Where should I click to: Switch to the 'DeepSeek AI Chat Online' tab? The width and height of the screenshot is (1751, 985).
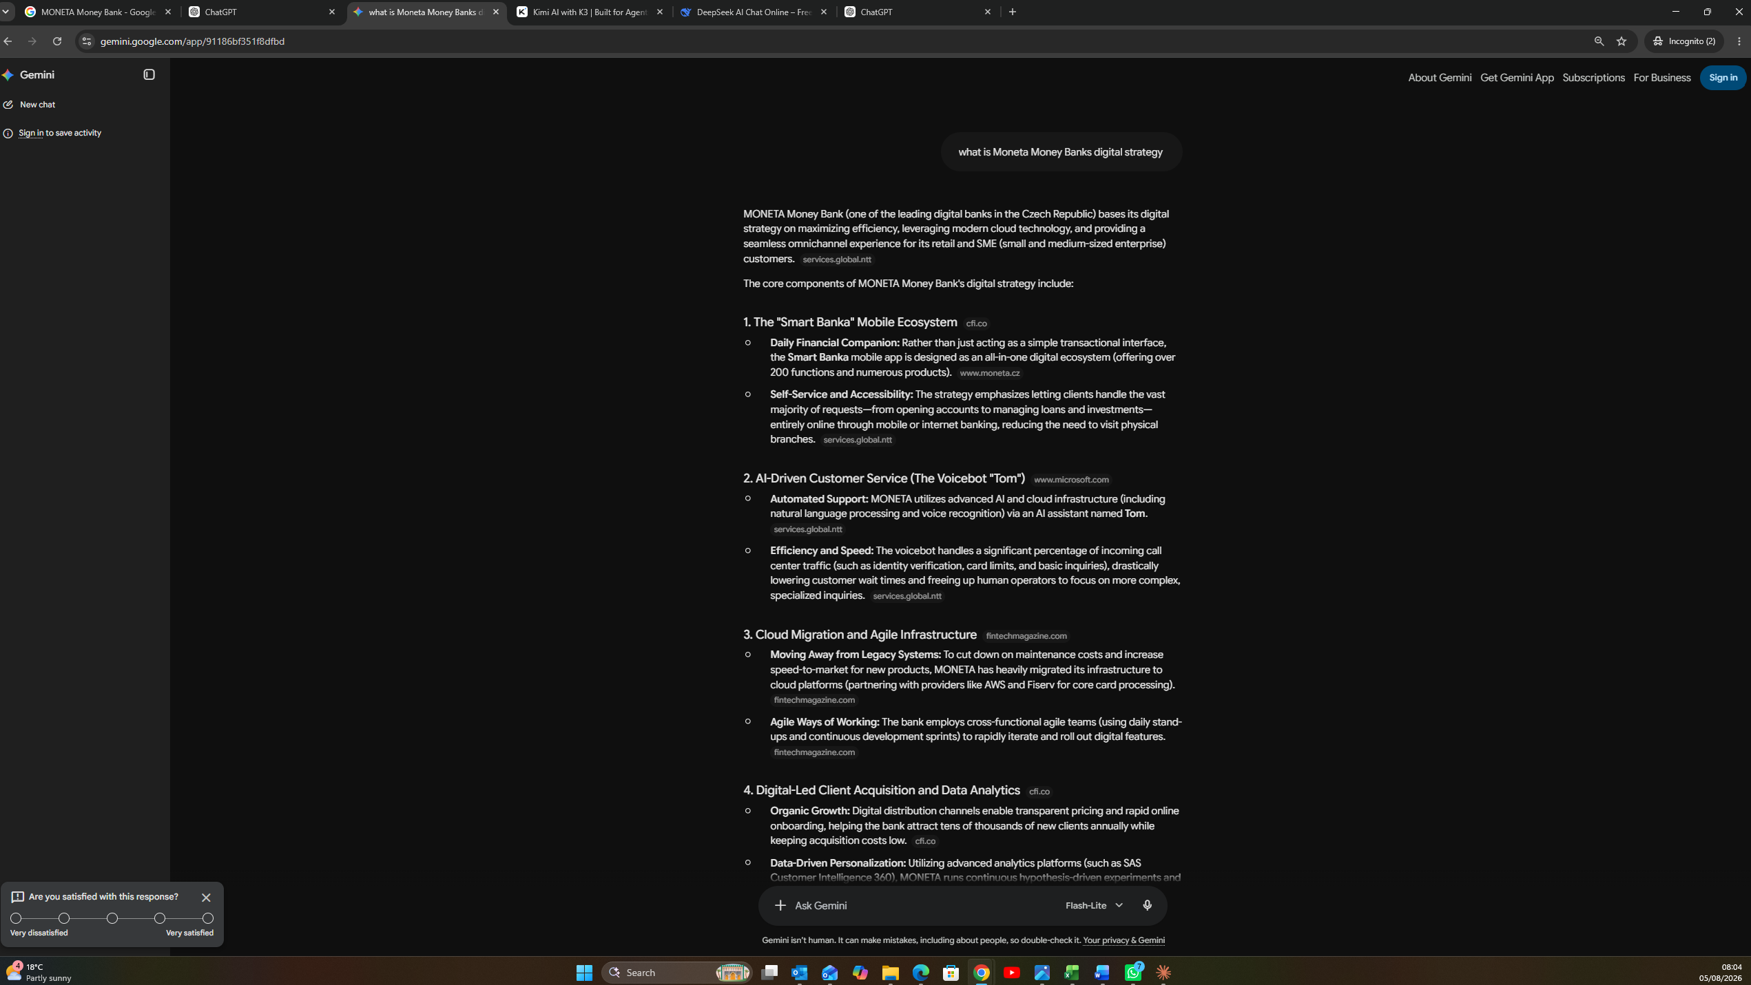pos(754,12)
